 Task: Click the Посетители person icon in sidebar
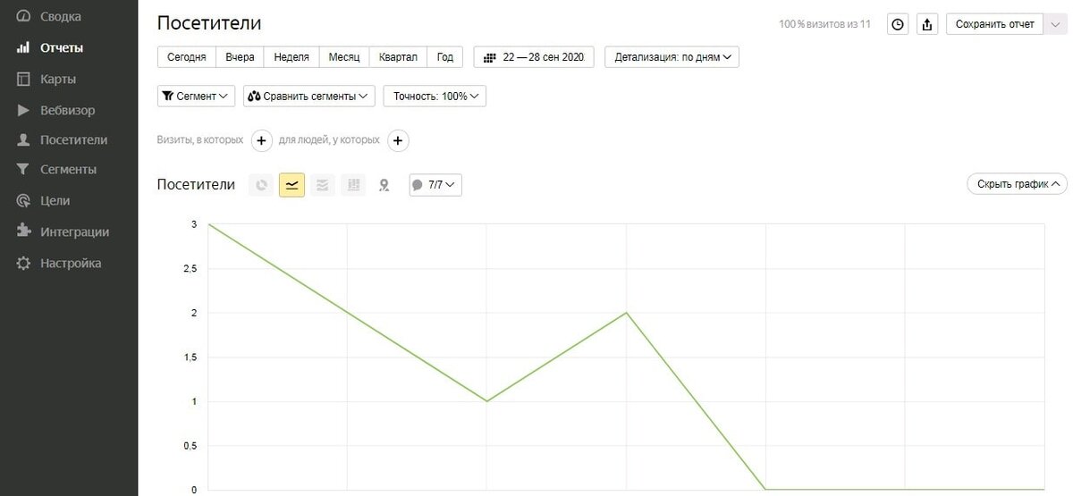pos(24,140)
